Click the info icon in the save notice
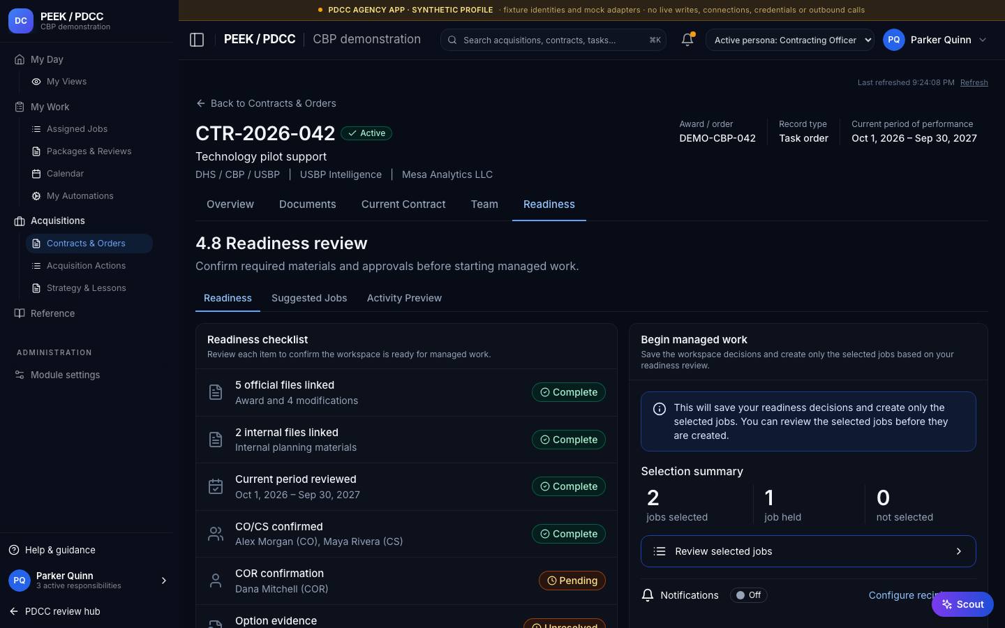 (660, 409)
